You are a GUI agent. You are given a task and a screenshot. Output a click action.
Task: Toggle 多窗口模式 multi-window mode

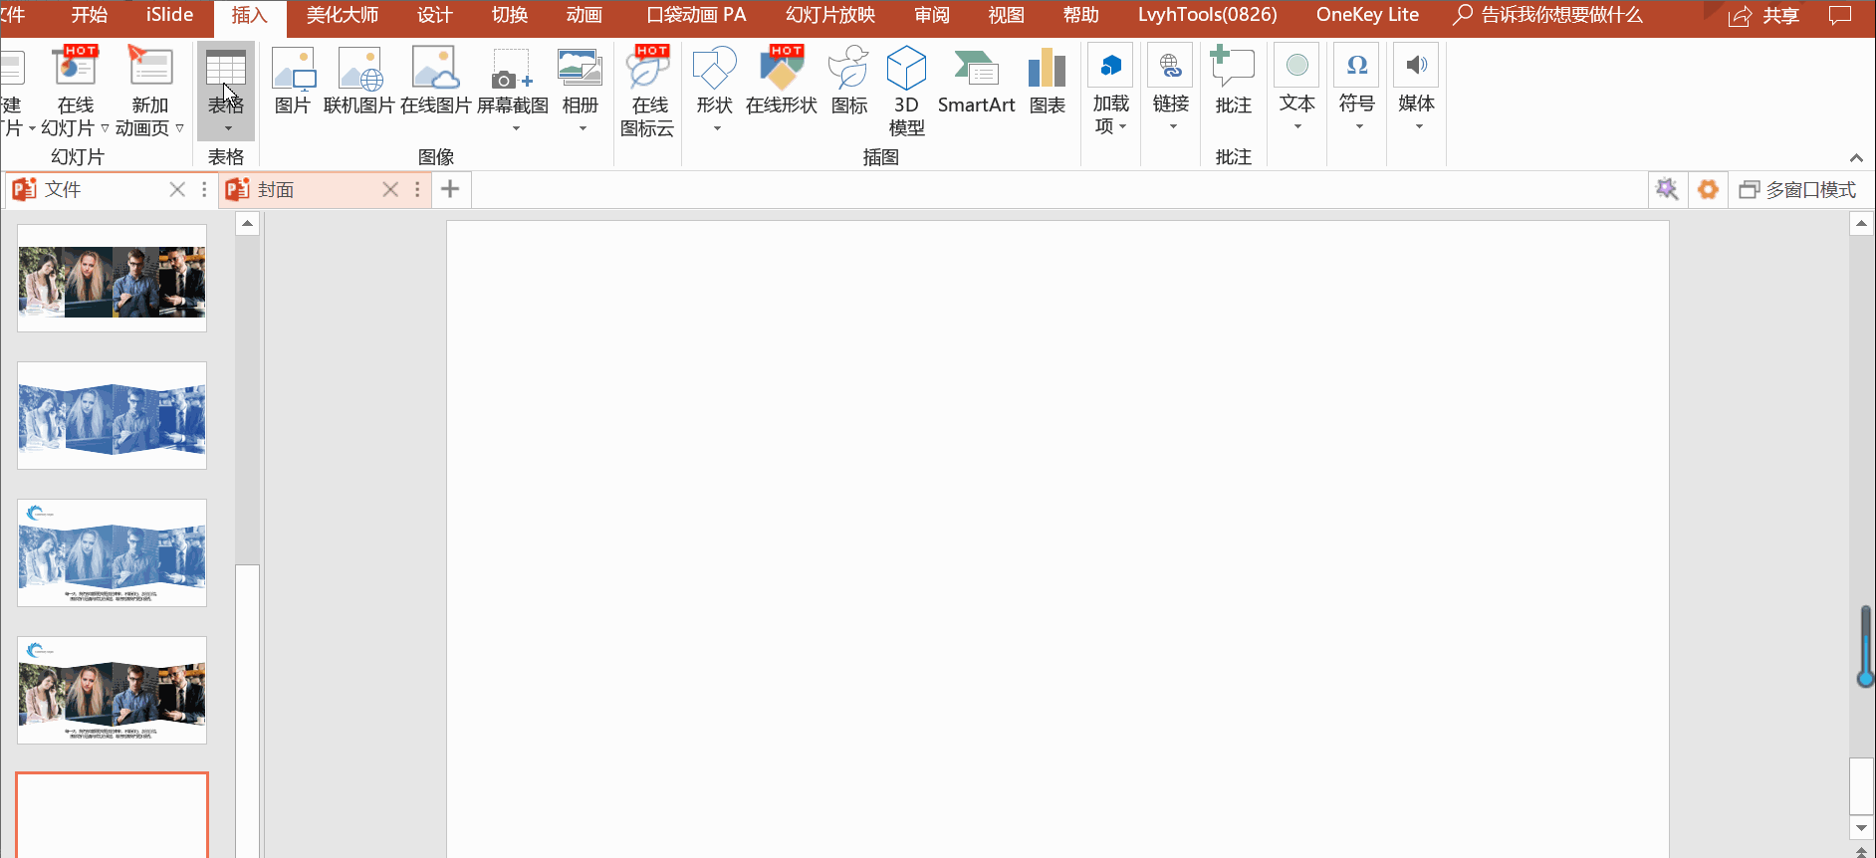(x=1797, y=190)
